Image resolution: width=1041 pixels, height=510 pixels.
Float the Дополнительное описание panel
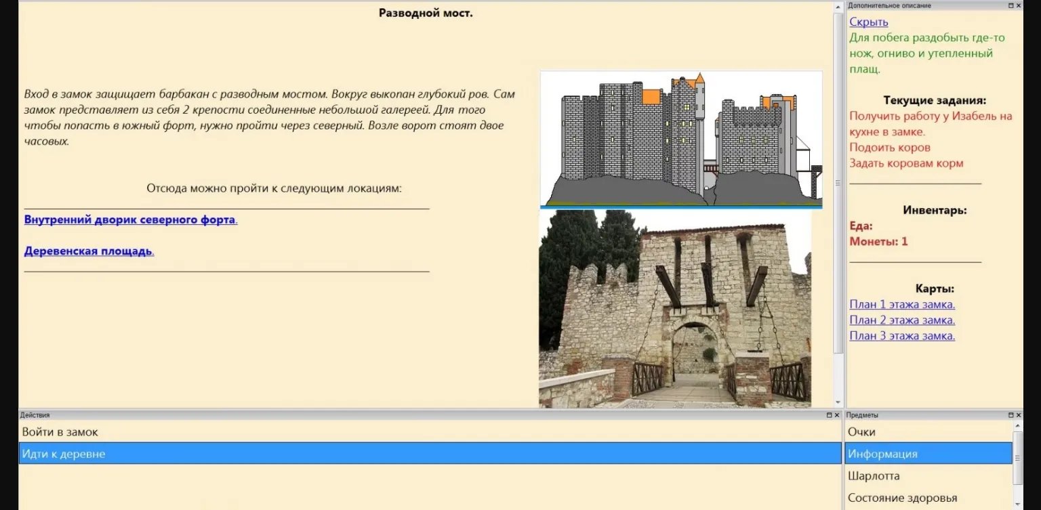[x=1011, y=5]
